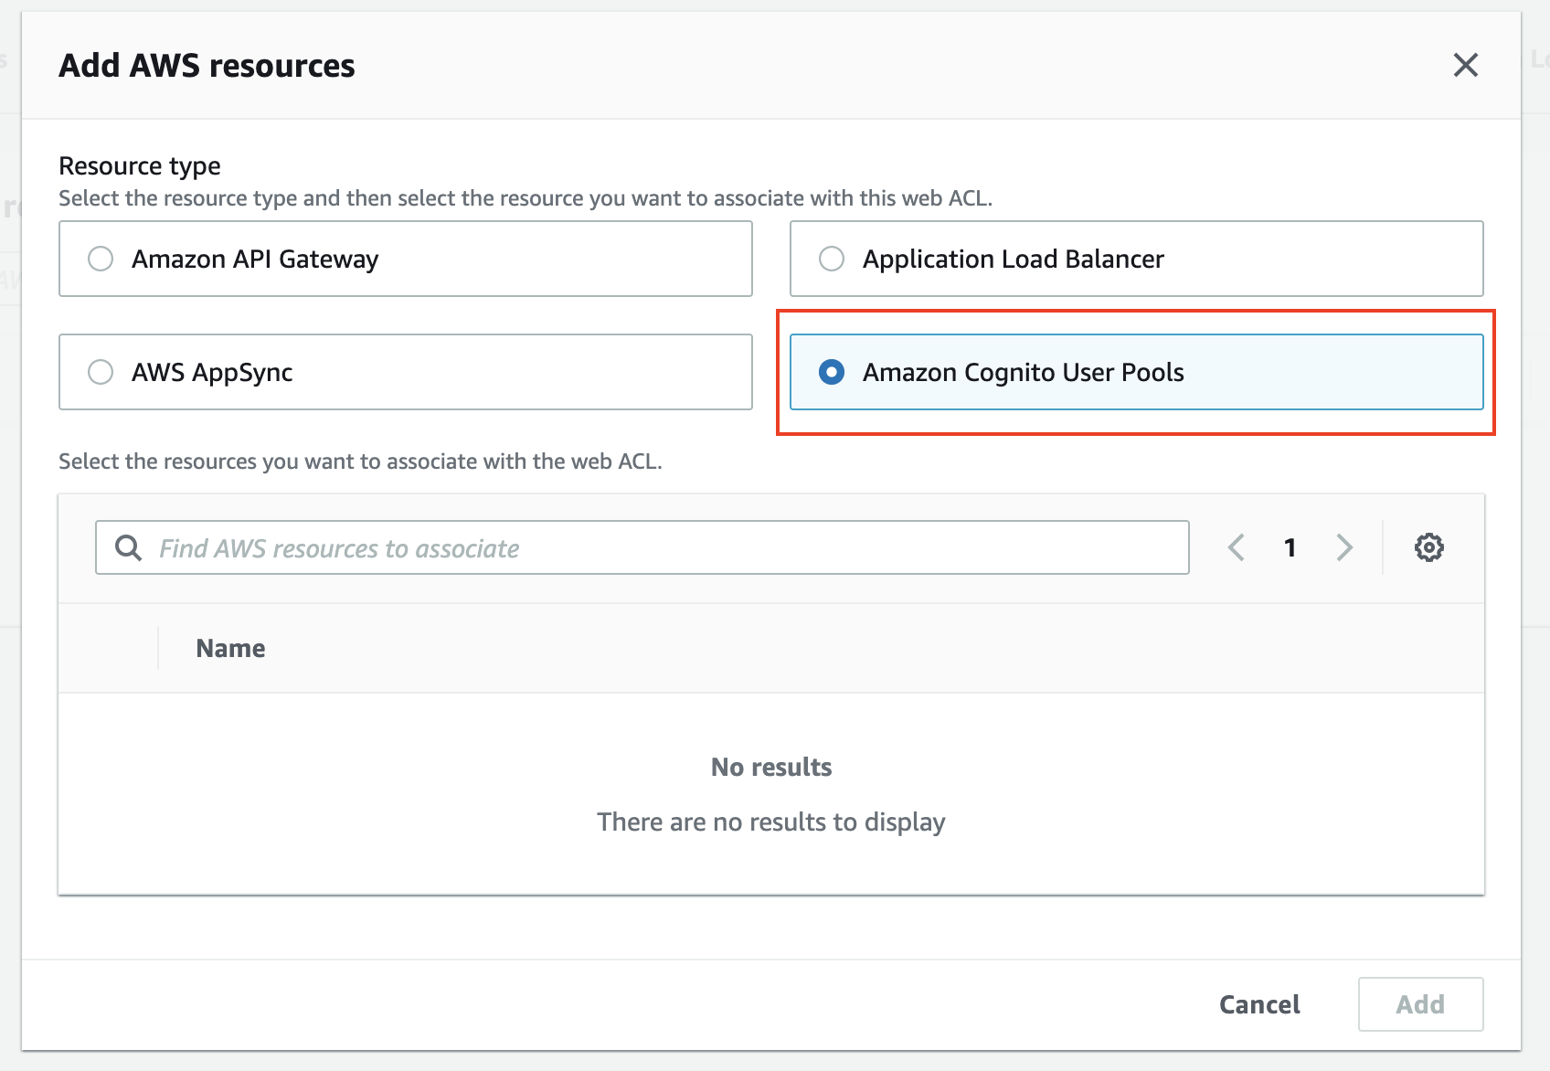Click the Resource type heading
Image resolution: width=1550 pixels, height=1071 pixels.
[140, 165]
